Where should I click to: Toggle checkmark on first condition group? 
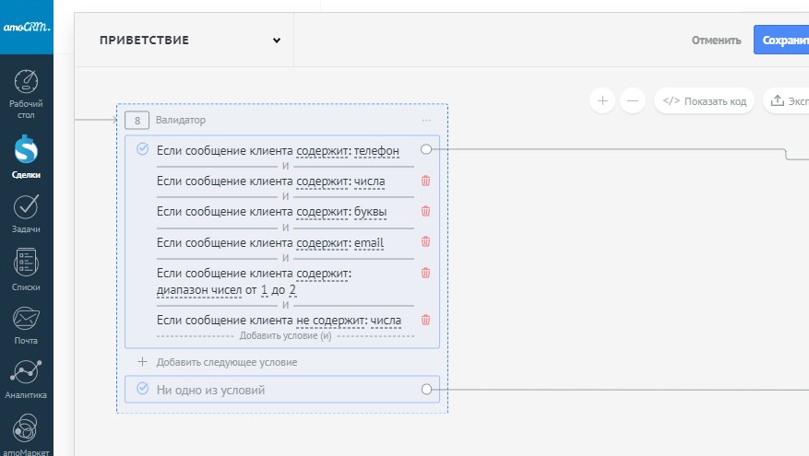click(142, 148)
